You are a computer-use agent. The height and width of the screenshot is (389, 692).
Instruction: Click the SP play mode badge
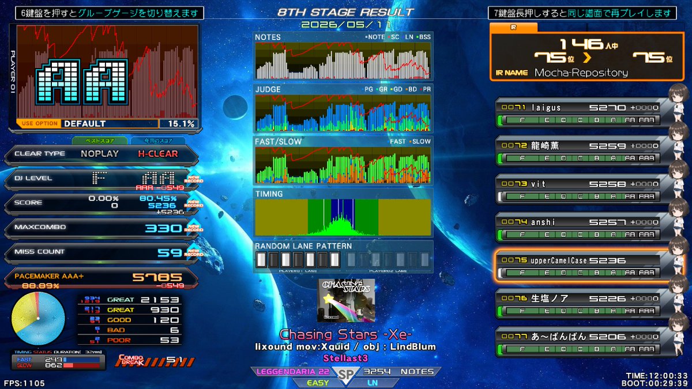tap(345, 375)
